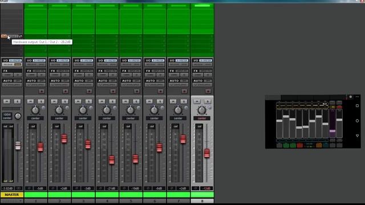Click track 4 red volume fader

112,159
